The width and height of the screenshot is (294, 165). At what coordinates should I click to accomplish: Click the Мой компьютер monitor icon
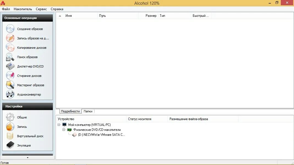click(64, 125)
